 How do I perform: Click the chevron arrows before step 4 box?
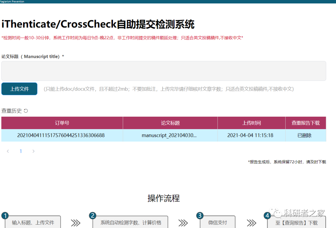pos(251,223)
